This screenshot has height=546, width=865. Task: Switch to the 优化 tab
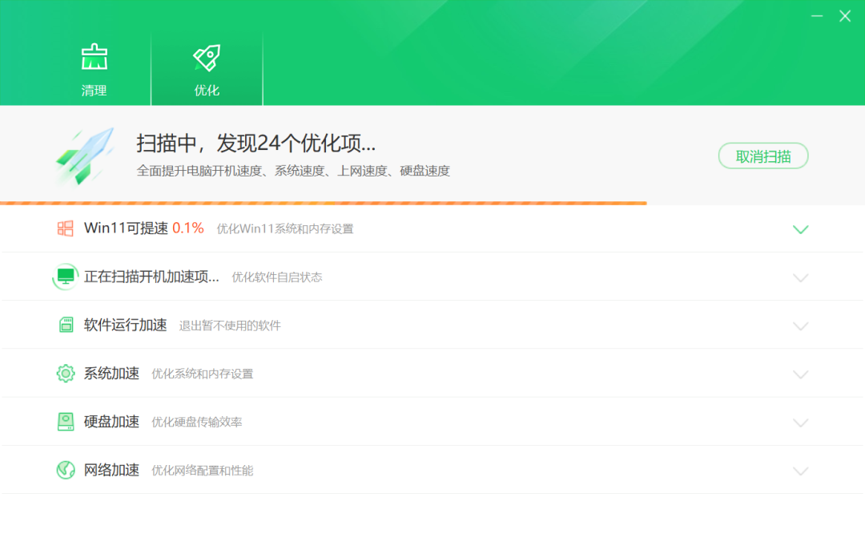(x=207, y=70)
